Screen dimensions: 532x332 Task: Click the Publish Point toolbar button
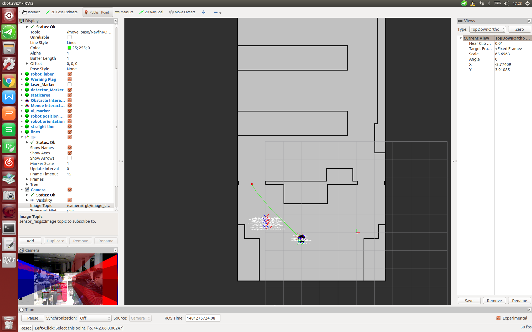tap(98, 12)
